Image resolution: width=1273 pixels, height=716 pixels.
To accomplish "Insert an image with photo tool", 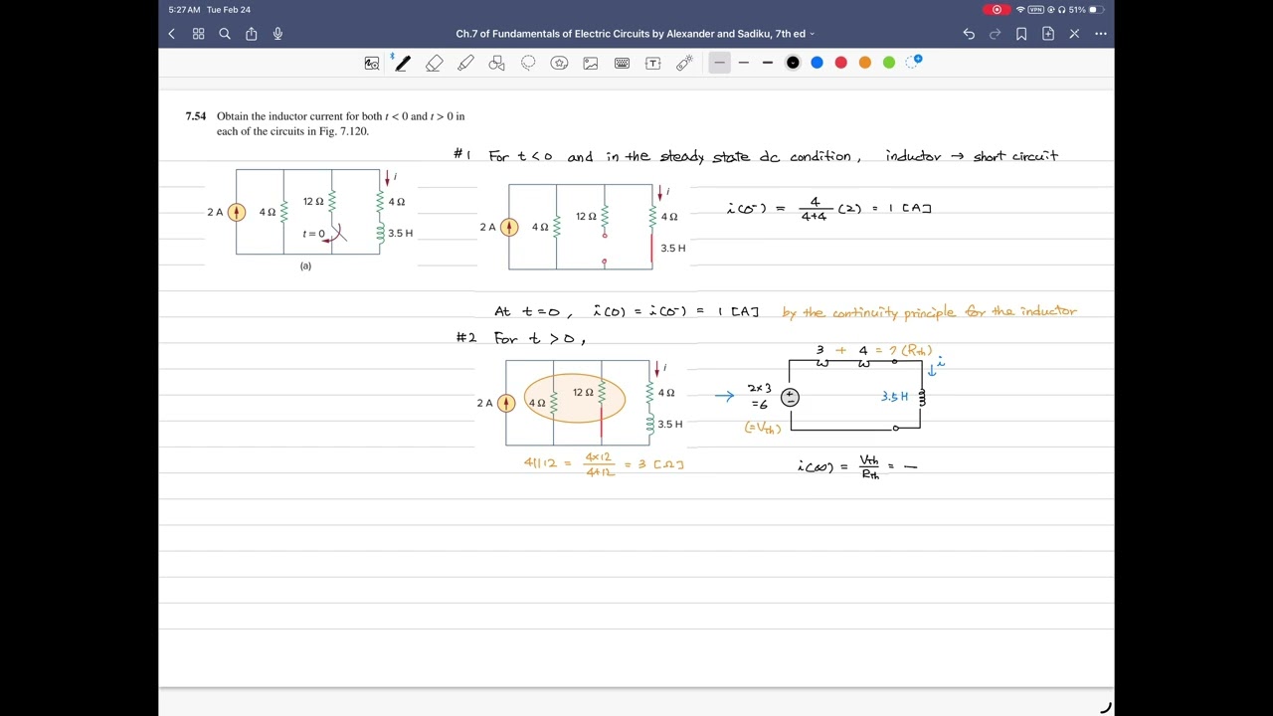I will [591, 63].
